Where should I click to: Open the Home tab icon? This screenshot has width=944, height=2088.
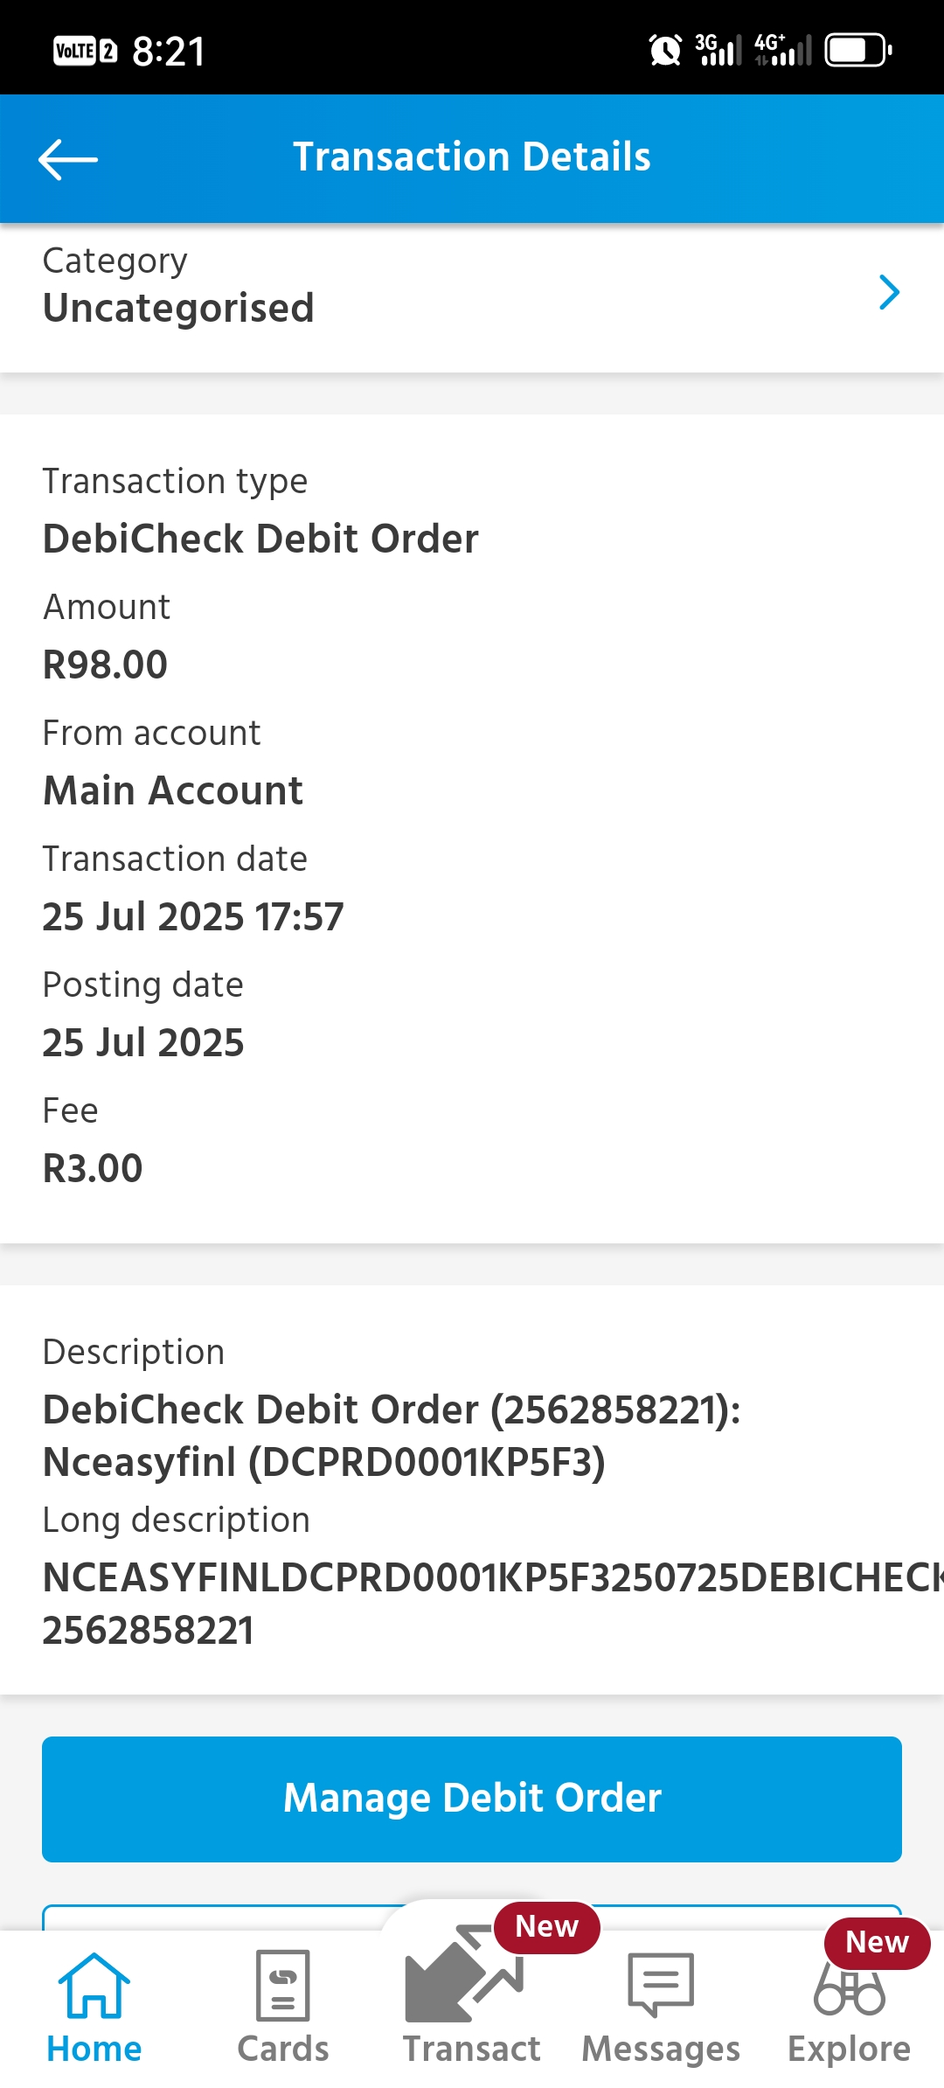tap(94, 1986)
